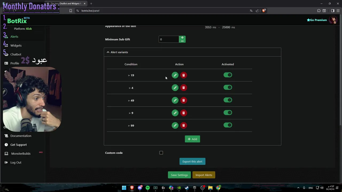Screen dimensions: 342x192
Task: Open the browser hamburger menu
Action: pos(338,11)
